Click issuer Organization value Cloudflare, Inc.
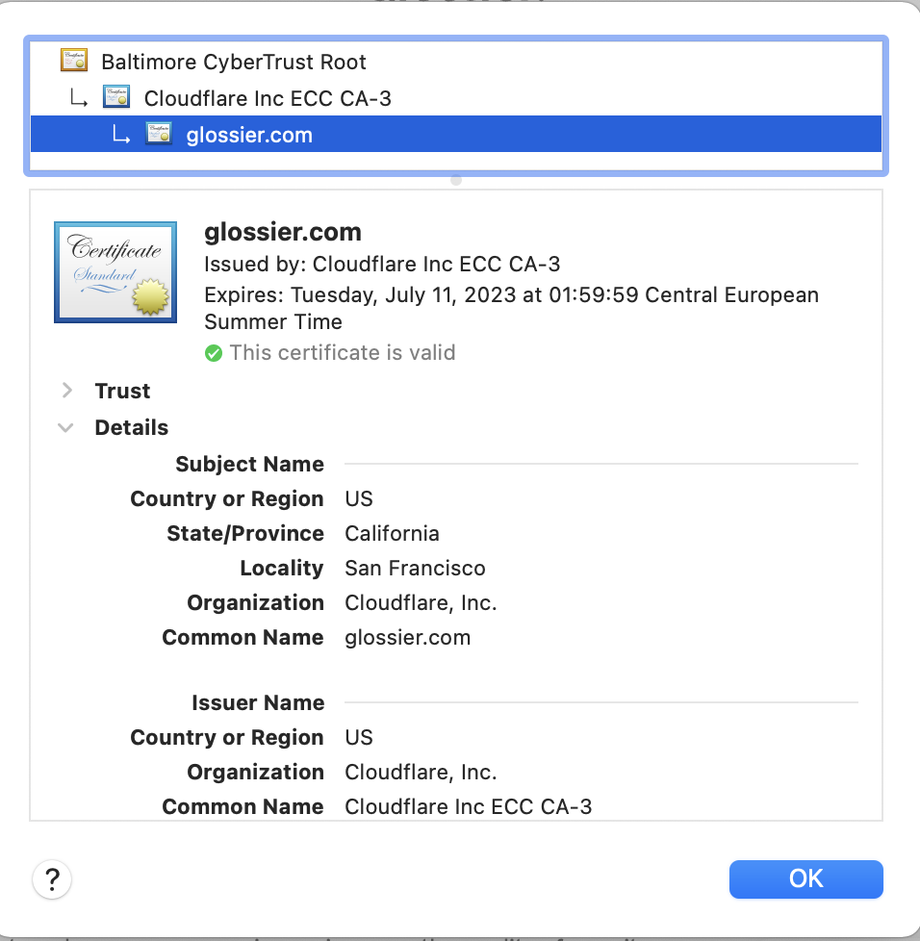Viewport: 920px width, 941px height. click(x=421, y=772)
